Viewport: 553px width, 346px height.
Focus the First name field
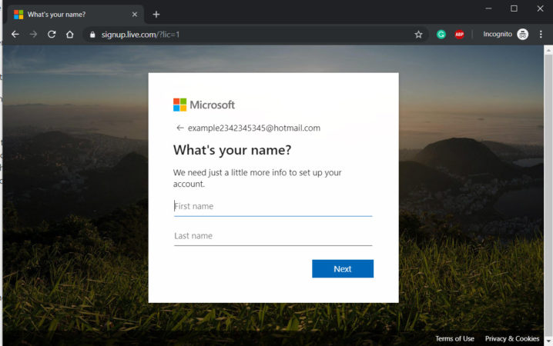273,206
